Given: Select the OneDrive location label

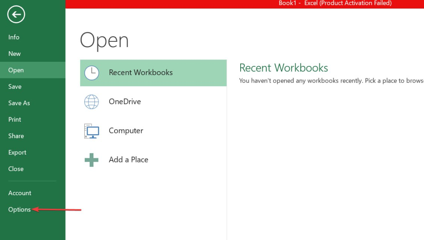Looking at the screenshot, I should [x=125, y=101].
